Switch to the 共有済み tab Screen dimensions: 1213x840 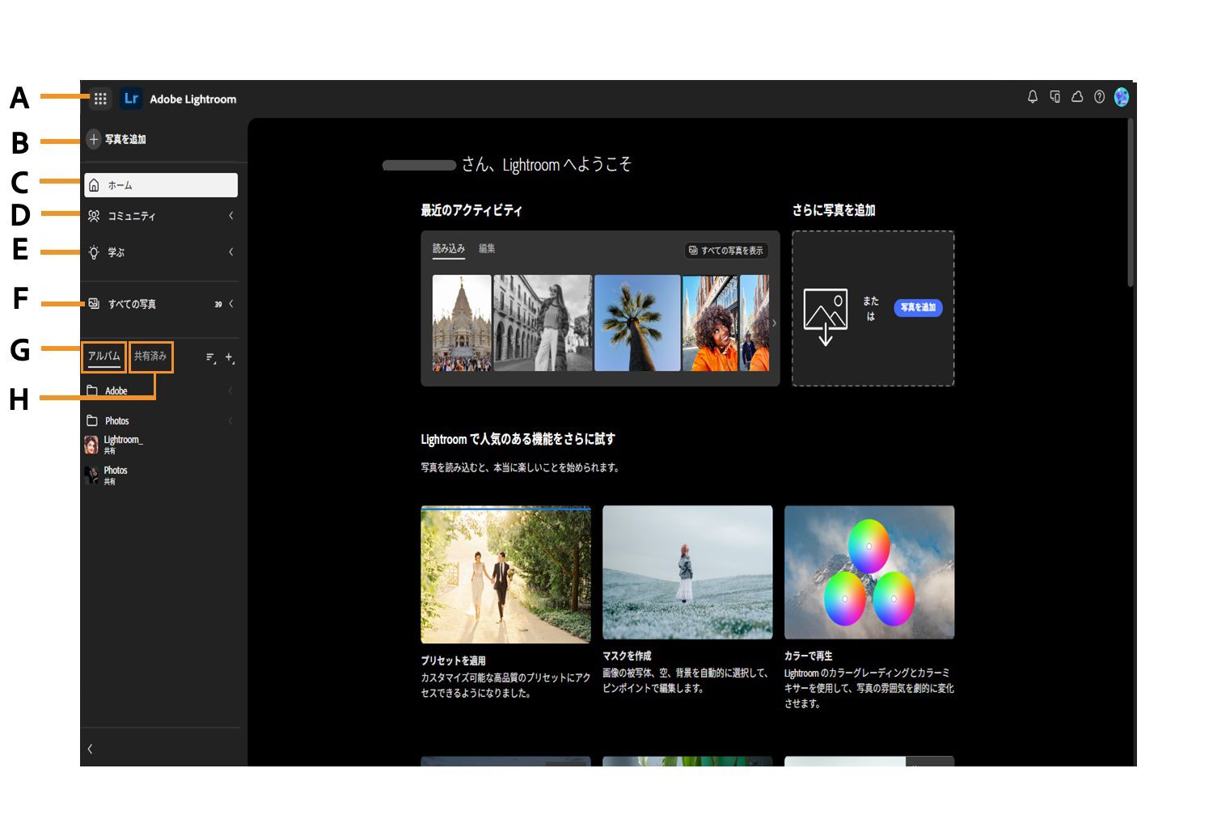click(x=151, y=357)
